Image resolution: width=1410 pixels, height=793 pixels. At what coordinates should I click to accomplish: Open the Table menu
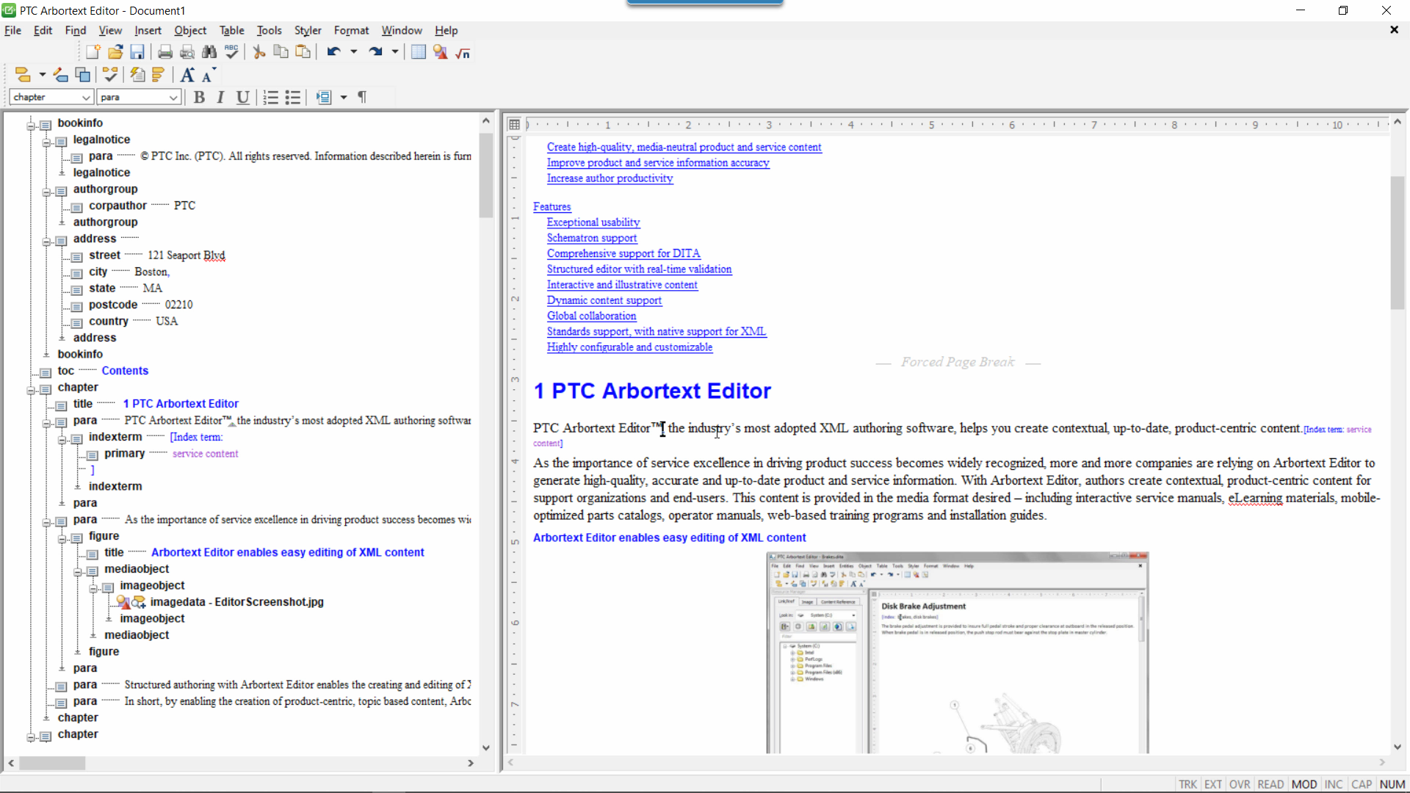point(232,30)
